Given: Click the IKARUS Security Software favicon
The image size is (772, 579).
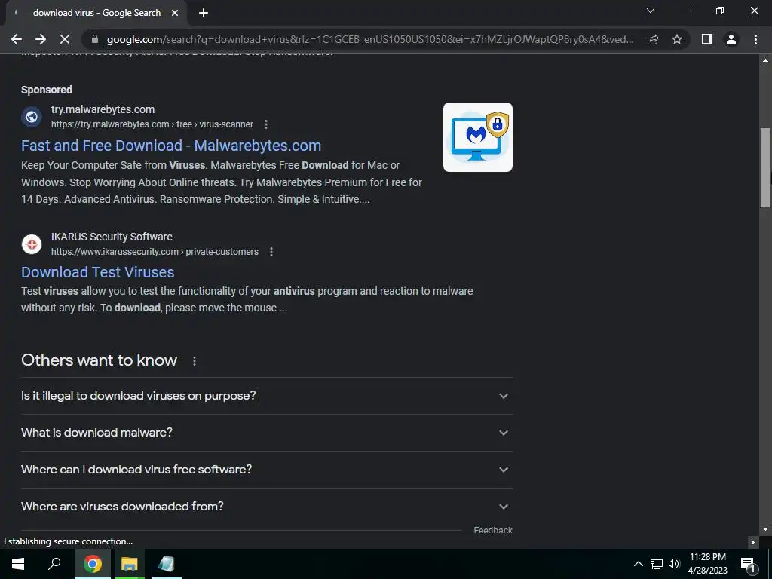Looking at the screenshot, I should click(x=32, y=244).
